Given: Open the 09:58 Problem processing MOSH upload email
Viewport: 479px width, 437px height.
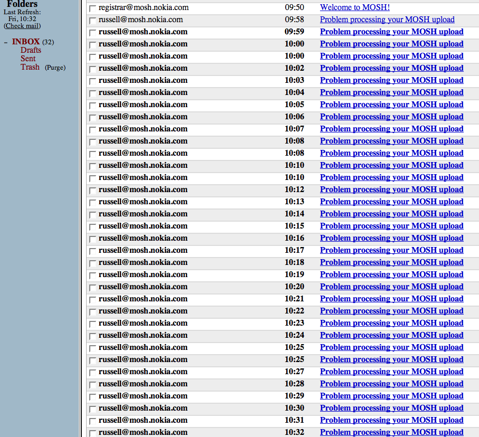Looking at the screenshot, I should [387, 20].
